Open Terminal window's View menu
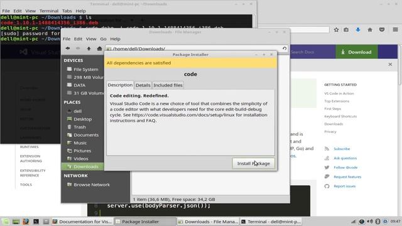 coord(30,11)
